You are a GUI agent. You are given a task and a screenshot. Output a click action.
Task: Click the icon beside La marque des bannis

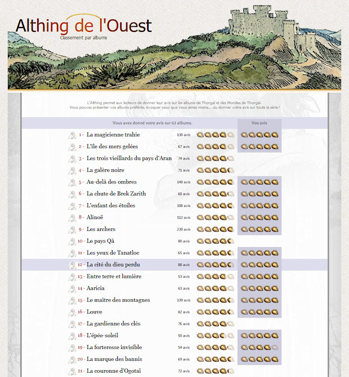[72, 359]
